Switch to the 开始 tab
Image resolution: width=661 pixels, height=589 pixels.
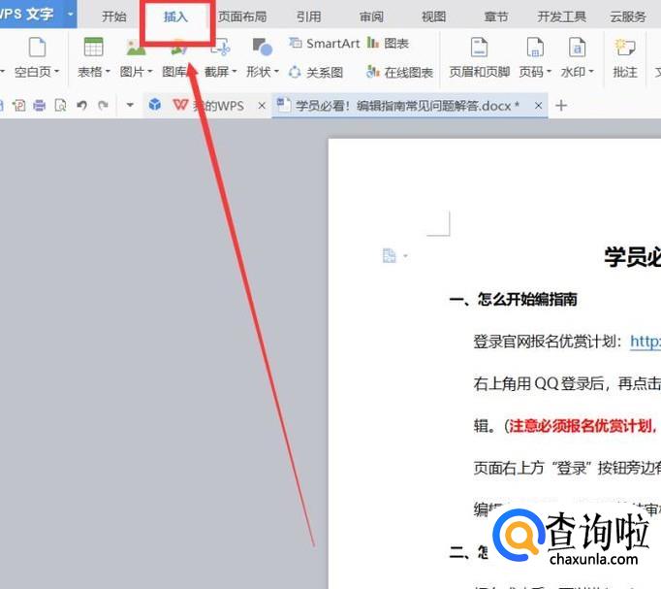(x=113, y=16)
